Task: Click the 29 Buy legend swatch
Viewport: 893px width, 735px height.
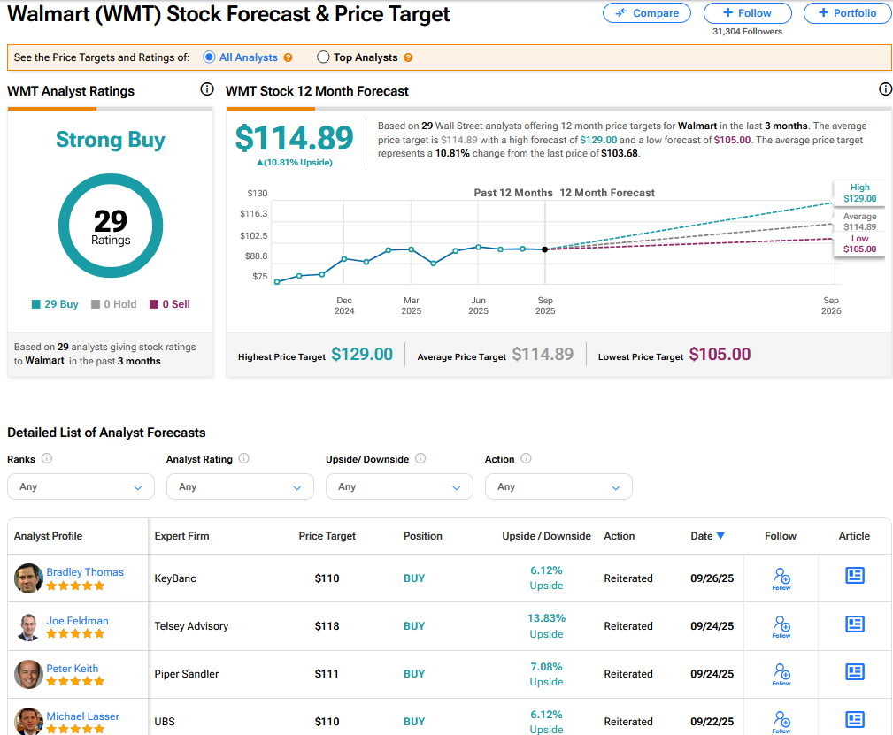Action: [36, 304]
